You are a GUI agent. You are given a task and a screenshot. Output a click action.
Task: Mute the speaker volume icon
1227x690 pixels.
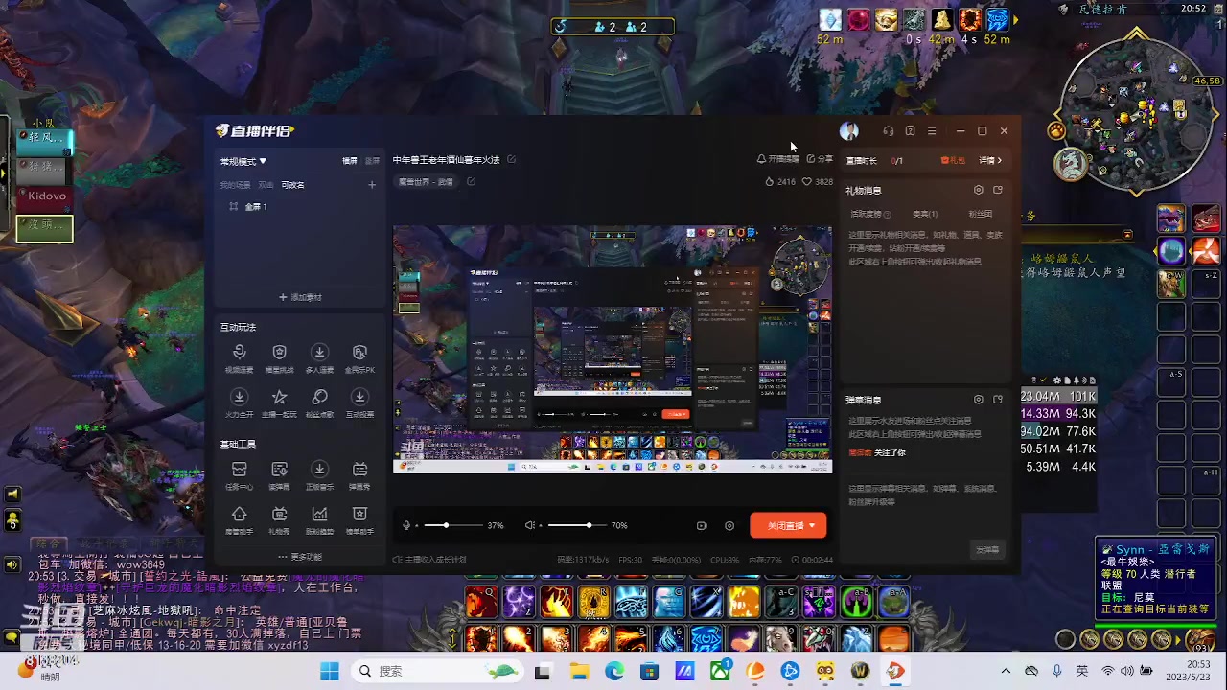click(529, 525)
